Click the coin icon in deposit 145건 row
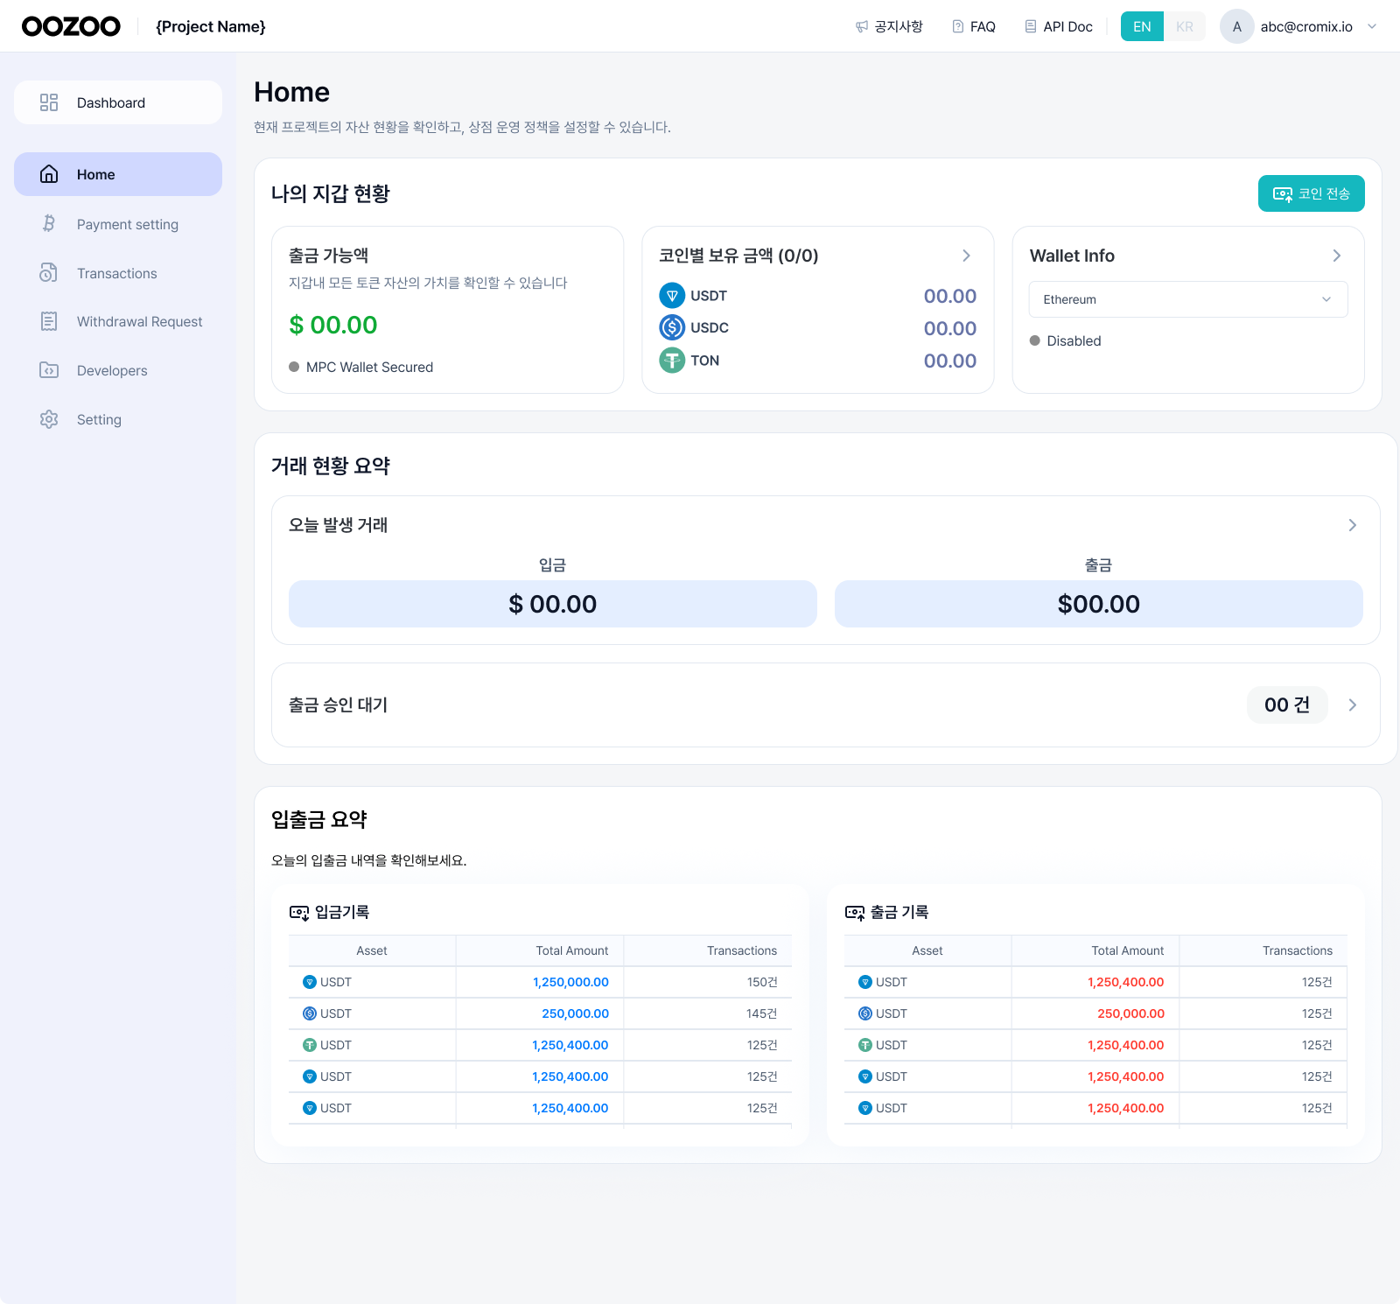Viewport: 1400px width, 1304px height. (310, 1013)
